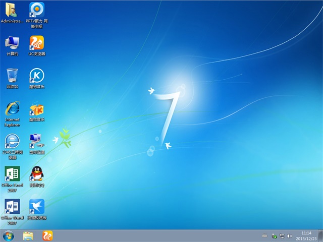Open the file explorer taskbar icon
Screen dimensions: 323x242
tap(28, 236)
